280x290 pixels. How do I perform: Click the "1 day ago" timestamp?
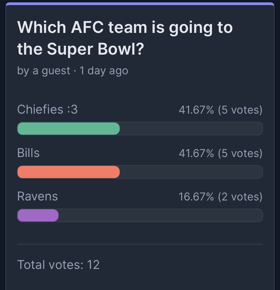tap(104, 71)
